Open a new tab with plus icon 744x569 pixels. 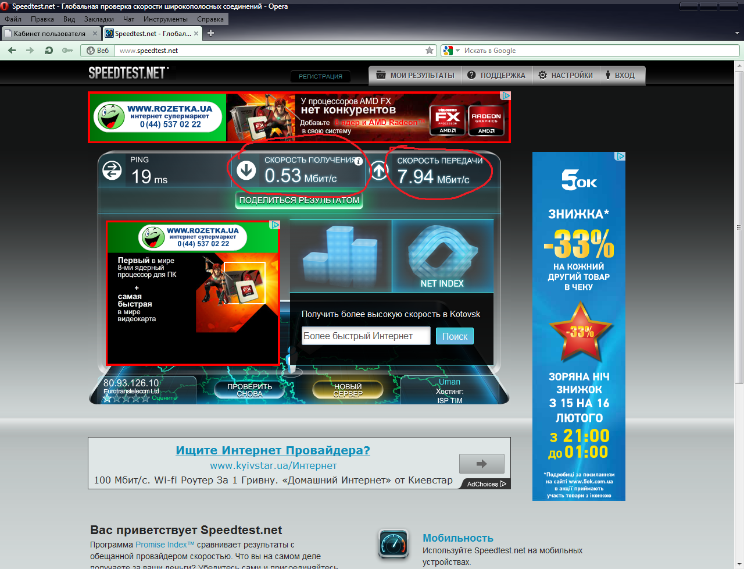[x=210, y=33]
